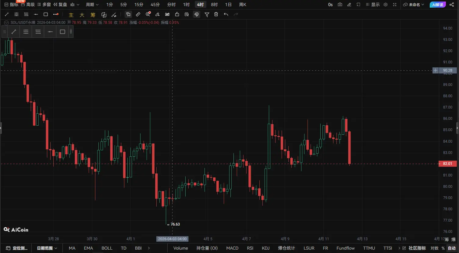Screen dimensions: 459x253
Task: Click the 定位到 locate button
Action: click(17, 248)
